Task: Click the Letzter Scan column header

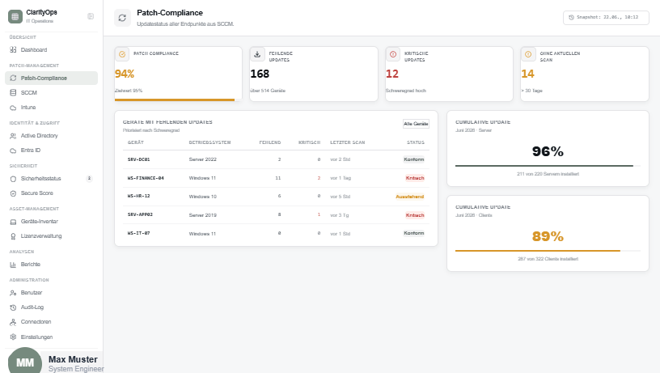Action: pos(347,142)
